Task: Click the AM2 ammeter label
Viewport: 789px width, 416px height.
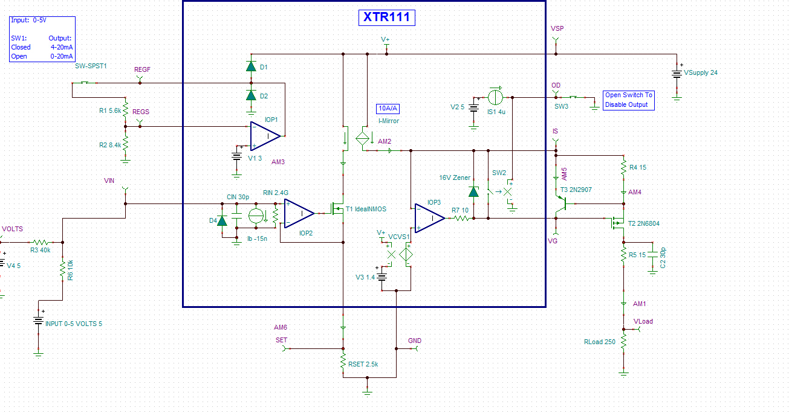Action: click(385, 141)
